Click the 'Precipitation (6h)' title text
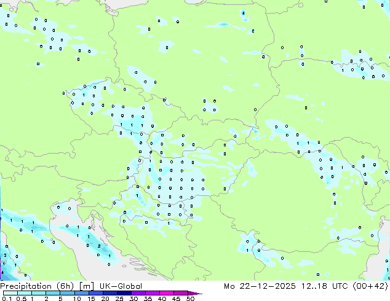This screenshot has width=390, height=301. tap(37, 286)
